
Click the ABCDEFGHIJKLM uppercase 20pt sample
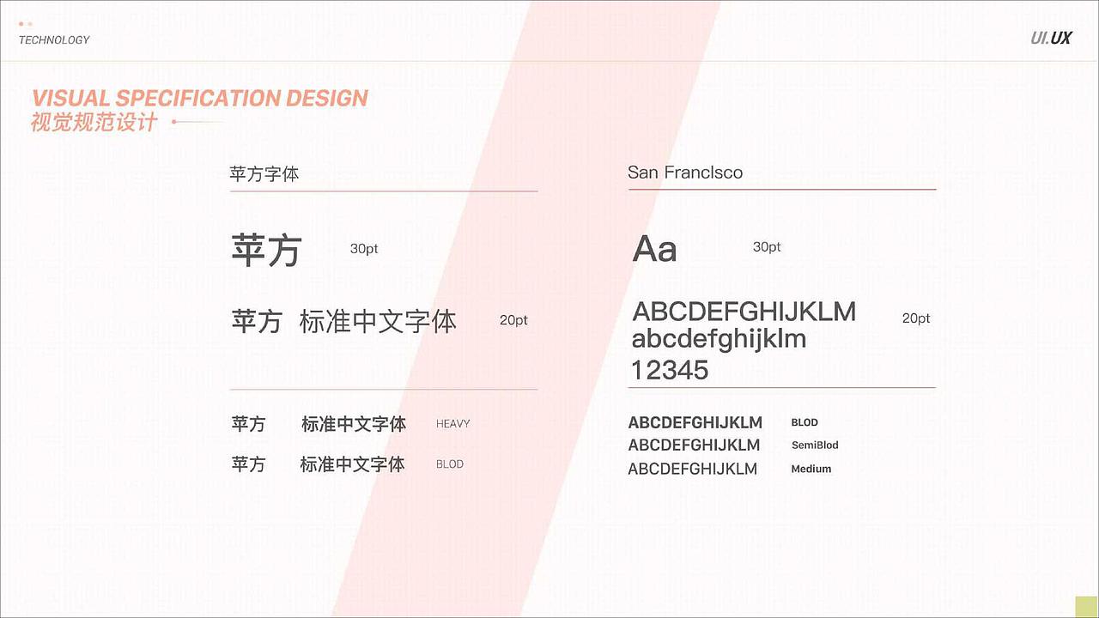[744, 312]
